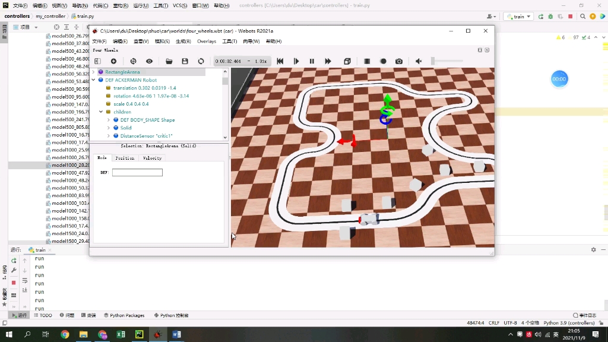
Task: Open the train run configuration dropdown
Action: click(519, 17)
